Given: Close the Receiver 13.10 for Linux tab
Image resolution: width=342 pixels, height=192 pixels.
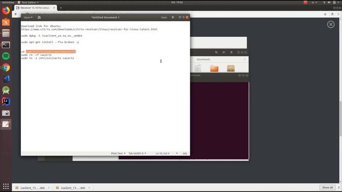Looking at the screenshot, I should [x=54, y=8].
